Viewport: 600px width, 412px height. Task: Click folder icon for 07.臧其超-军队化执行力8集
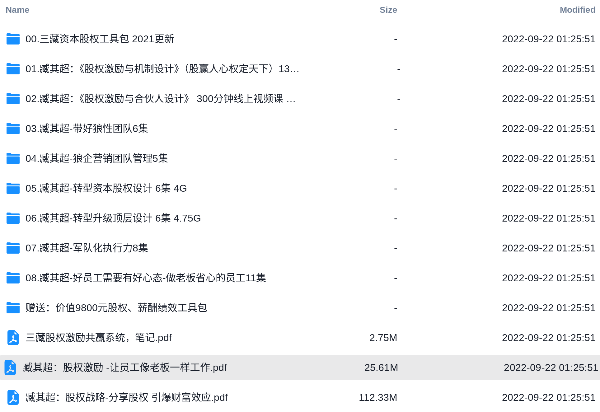click(x=13, y=248)
